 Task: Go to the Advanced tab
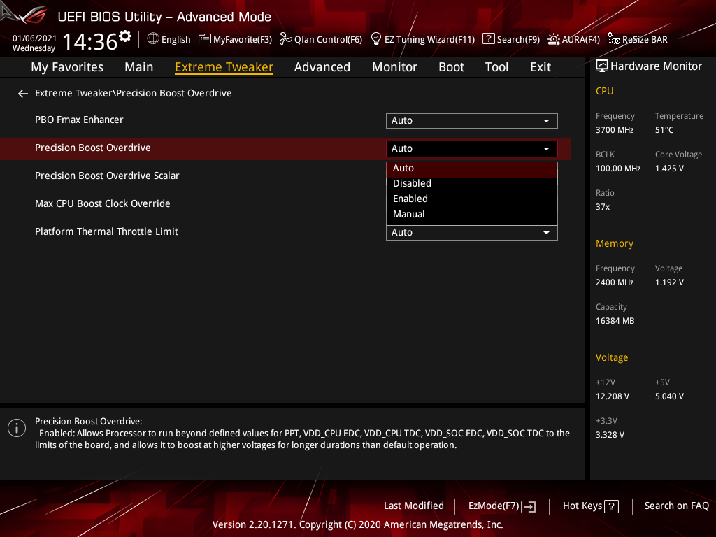322,67
